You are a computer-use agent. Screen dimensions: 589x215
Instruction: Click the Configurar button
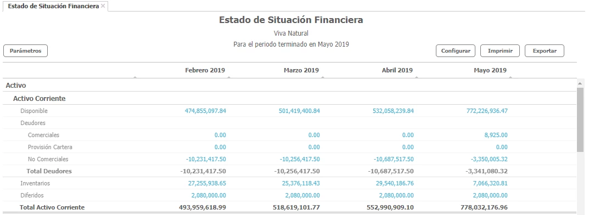456,50
